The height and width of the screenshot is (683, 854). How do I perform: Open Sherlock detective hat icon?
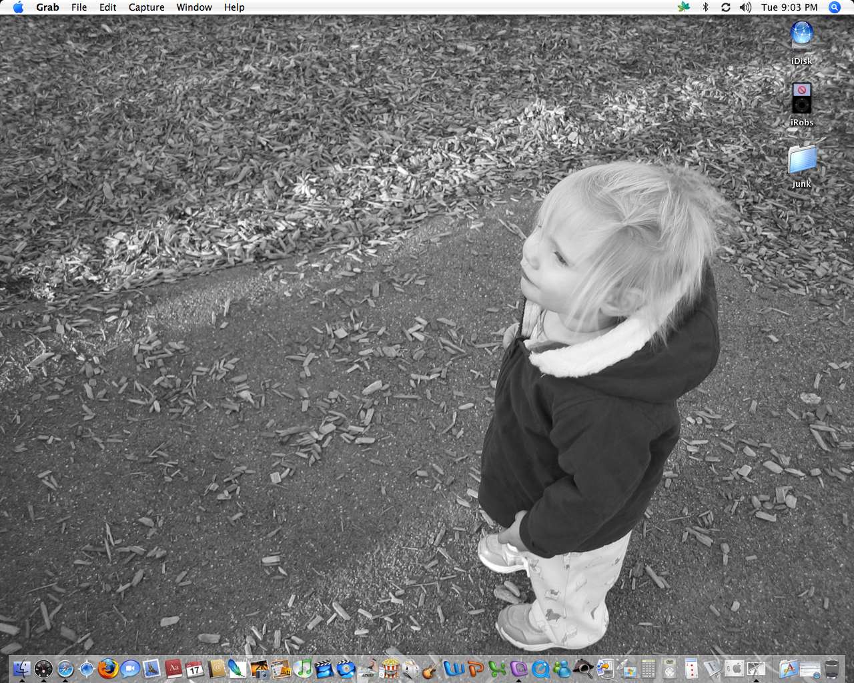pyautogui.click(x=584, y=668)
